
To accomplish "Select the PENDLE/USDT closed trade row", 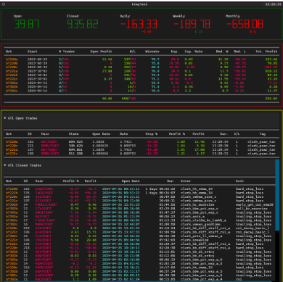I will (x=140, y=204).
